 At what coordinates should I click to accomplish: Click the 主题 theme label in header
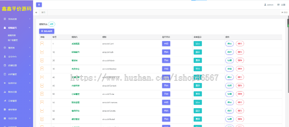coord(283,5)
